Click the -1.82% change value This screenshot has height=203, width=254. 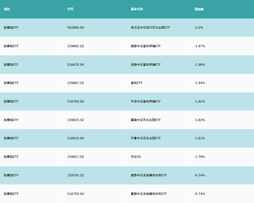tap(200, 120)
